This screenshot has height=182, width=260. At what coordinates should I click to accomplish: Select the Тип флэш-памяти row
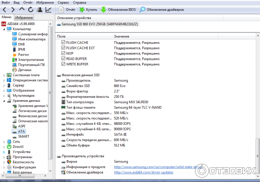[x=111, y=107]
